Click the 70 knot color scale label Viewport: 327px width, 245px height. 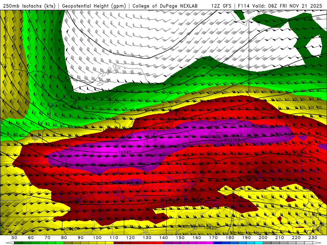click(47, 238)
